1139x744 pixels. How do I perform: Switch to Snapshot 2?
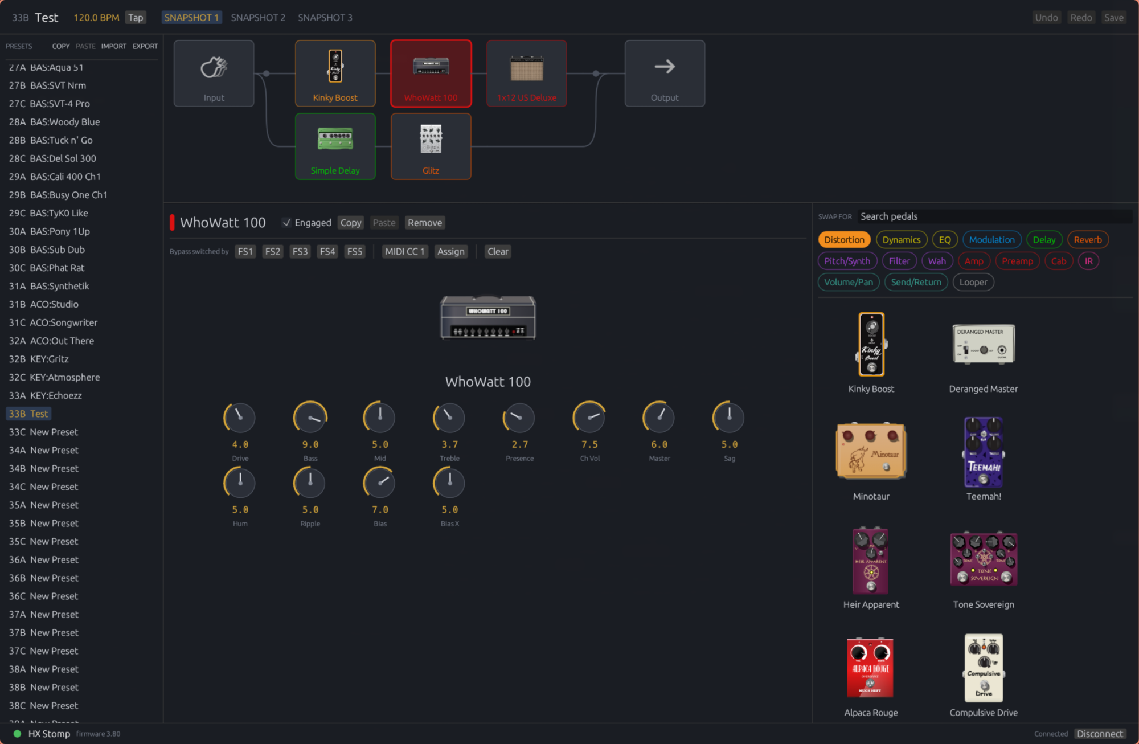tap(258, 18)
